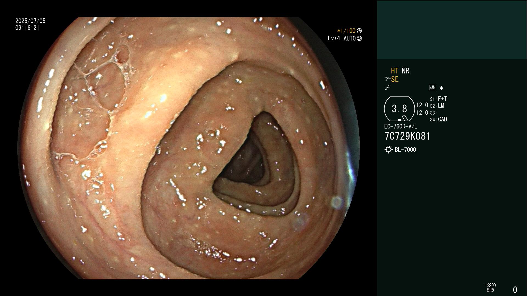Click the S4 switch assignment CAD

pyautogui.click(x=439, y=119)
